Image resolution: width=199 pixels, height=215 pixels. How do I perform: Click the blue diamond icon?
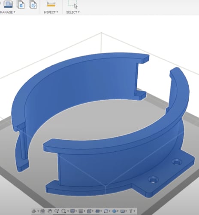tap(114, 211)
